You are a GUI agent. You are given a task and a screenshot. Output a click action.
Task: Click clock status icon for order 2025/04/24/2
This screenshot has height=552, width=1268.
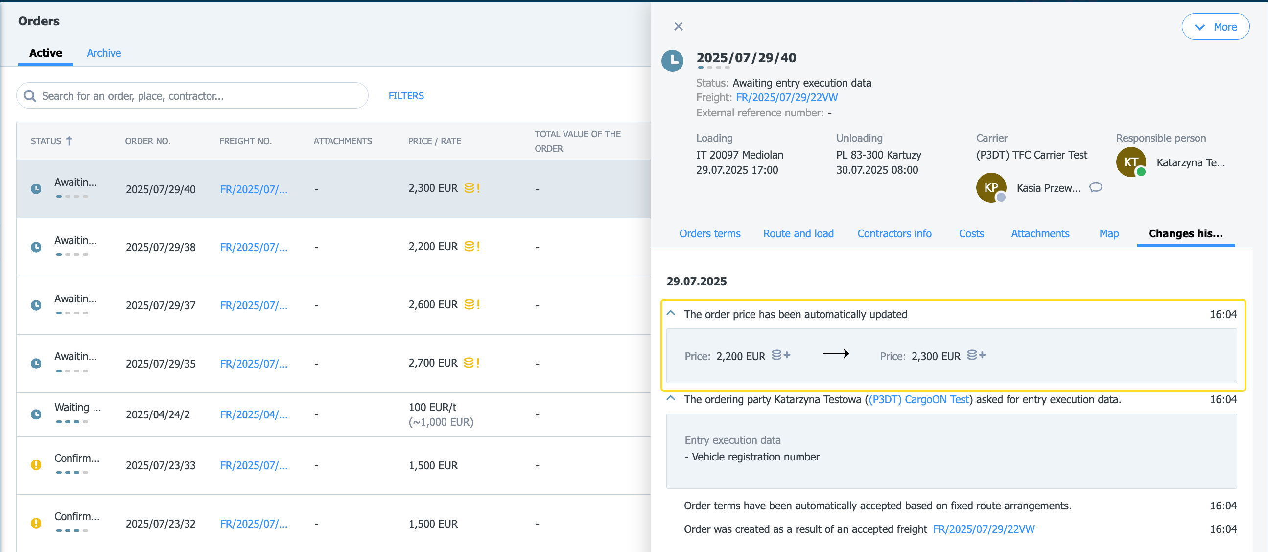point(36,414)
